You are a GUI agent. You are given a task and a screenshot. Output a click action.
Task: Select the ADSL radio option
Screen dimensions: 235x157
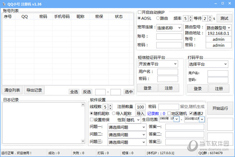point(139,18)
